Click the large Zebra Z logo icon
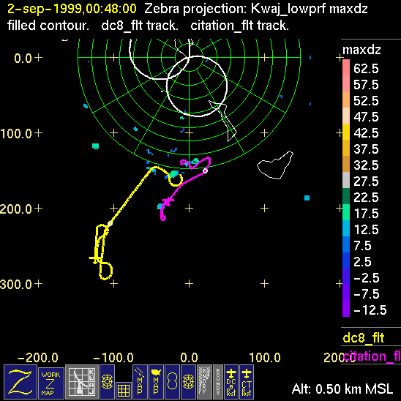Image resolution: width=401 pixels, height=401 pixels. tap(20, 382)
